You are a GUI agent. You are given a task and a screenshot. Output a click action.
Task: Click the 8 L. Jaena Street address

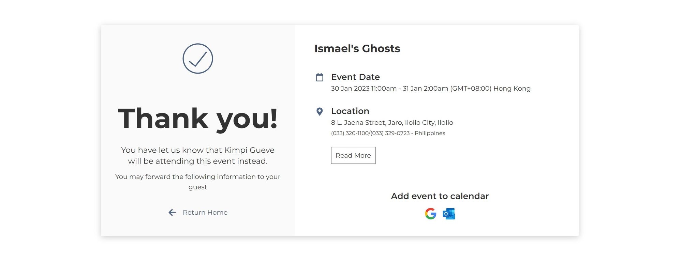[392, 123]
